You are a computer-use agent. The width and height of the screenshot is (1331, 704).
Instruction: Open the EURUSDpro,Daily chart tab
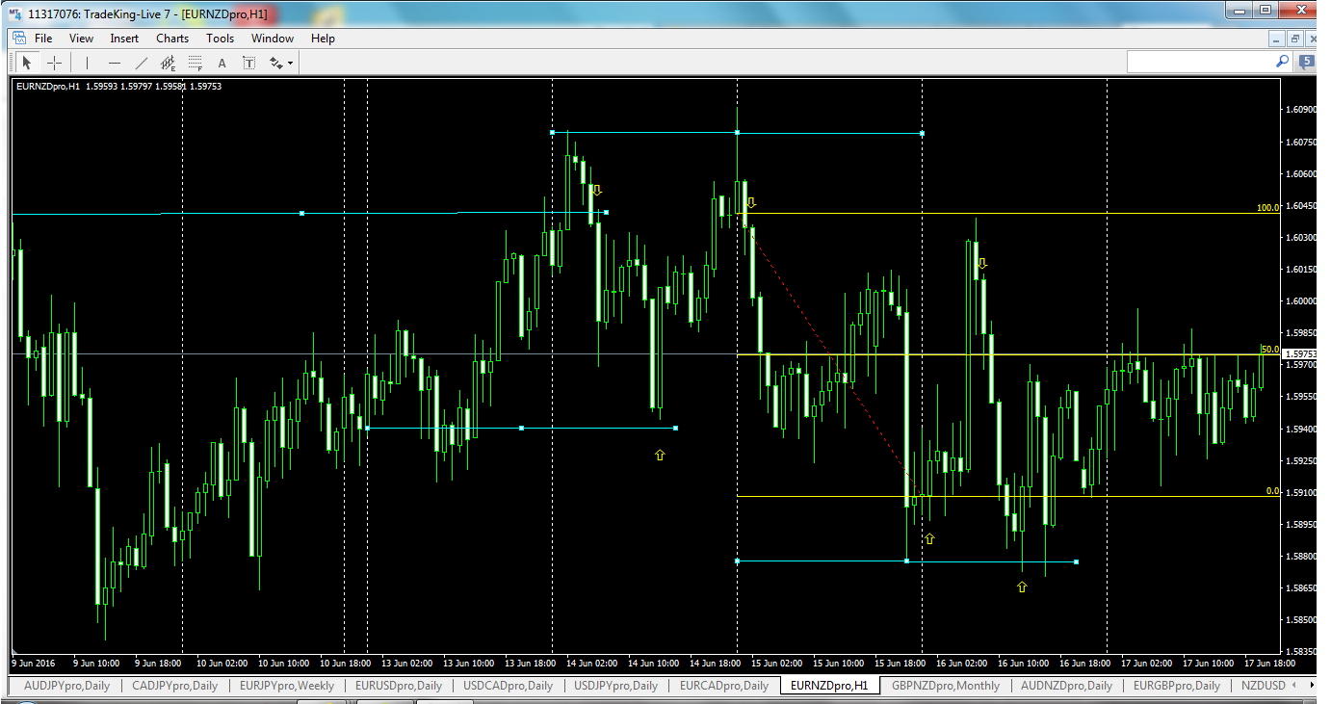(x=400, y=686)
